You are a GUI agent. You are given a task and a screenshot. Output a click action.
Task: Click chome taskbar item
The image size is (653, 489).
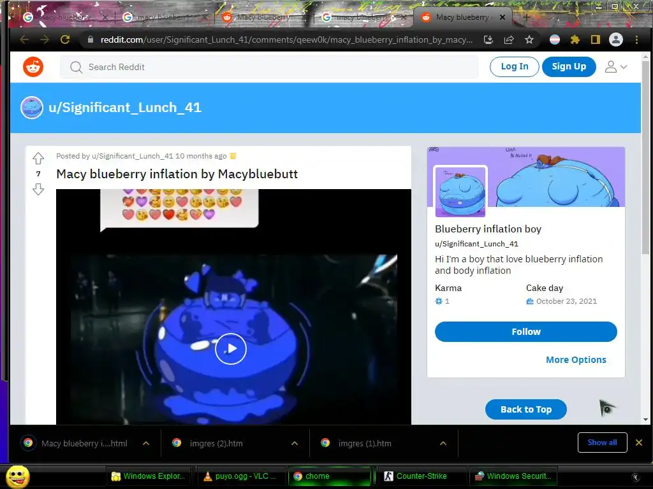[330, 476]
